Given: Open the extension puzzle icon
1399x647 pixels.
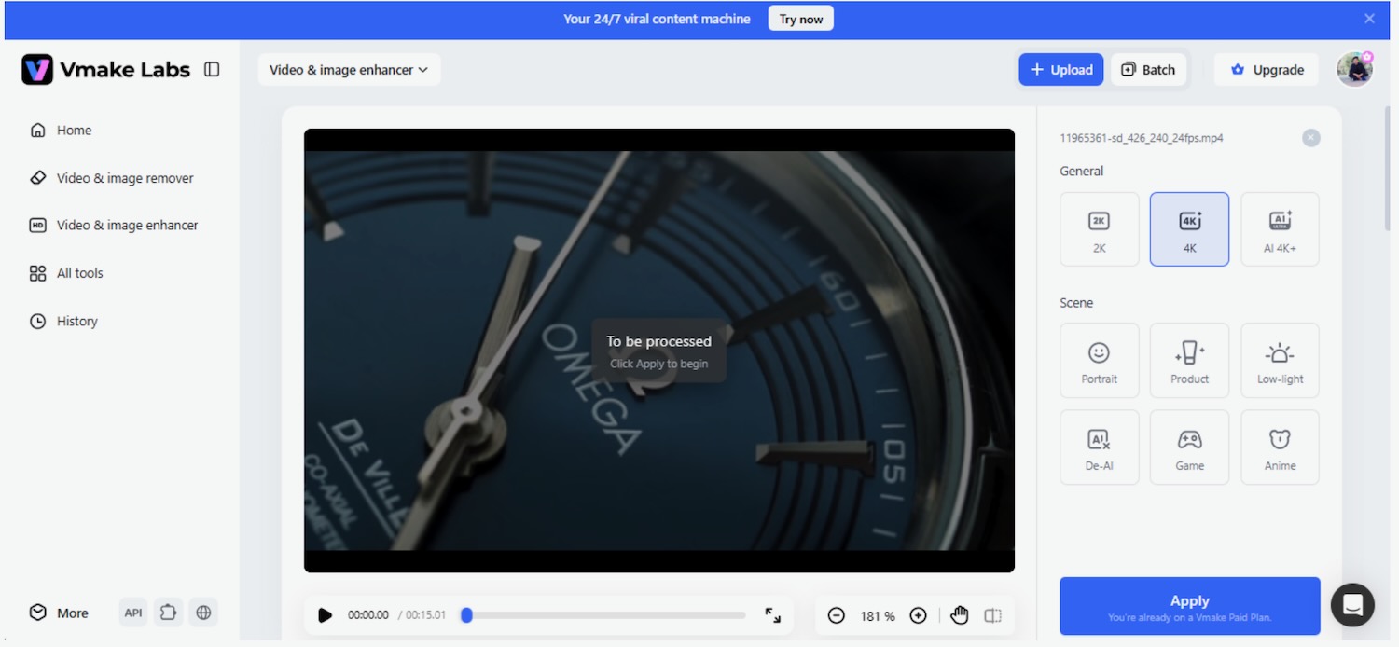Looking at the screenshot, I should (x=168, y=613).
